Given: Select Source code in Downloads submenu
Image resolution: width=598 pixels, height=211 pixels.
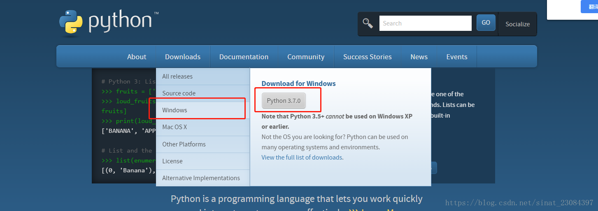Looking at the screenshot, I should coord(203,93).
